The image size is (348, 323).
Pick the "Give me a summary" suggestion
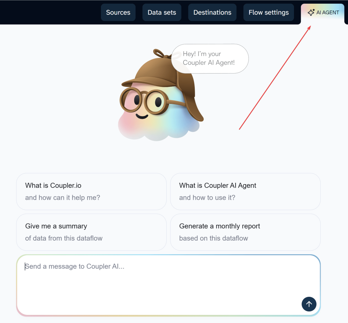[x=91, y=232]
